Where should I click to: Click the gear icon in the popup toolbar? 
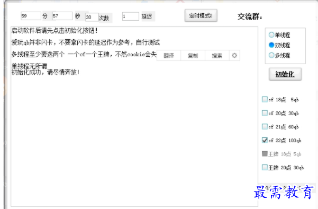(x=234, y=55)
